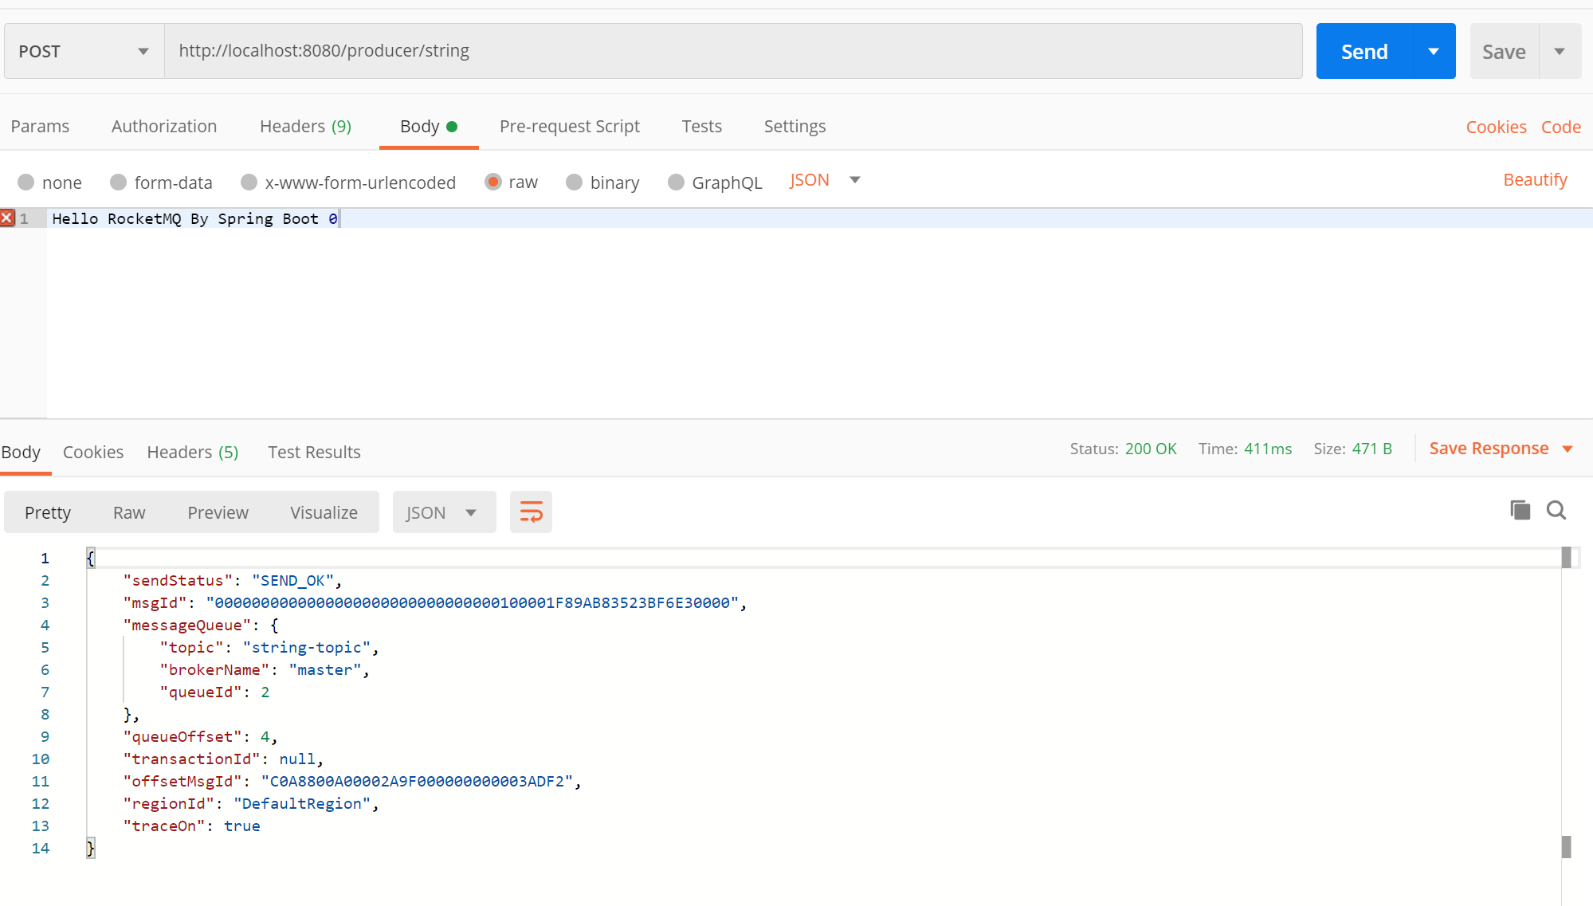Click the blue Send button

1363,52
